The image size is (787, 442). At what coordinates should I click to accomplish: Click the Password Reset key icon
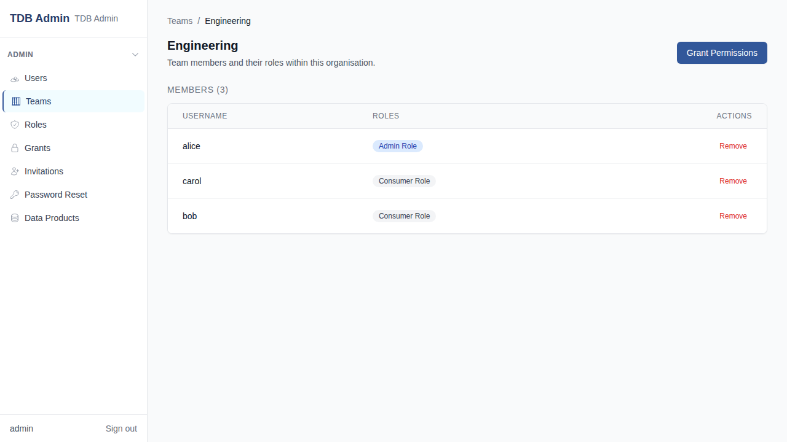pyautogui.click(x=15, y=195)
